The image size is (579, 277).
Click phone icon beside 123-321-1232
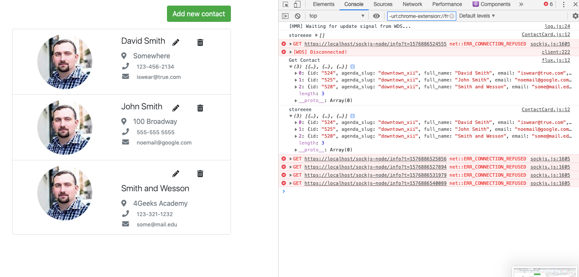pos(125,214)
